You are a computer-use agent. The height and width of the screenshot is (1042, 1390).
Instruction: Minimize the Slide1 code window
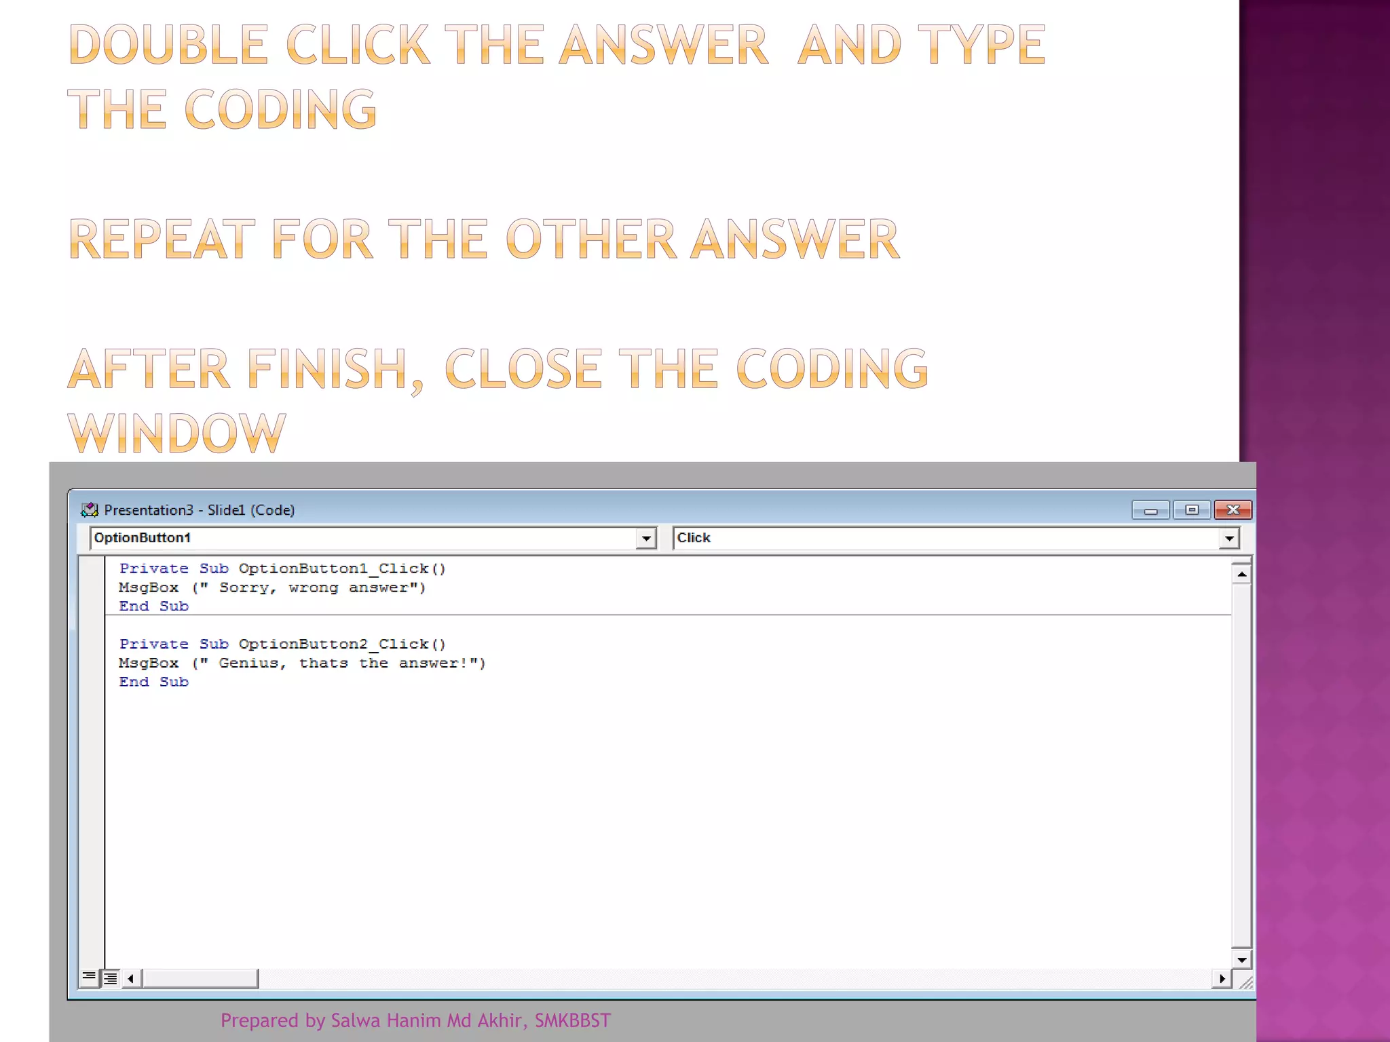[1150, 510]
